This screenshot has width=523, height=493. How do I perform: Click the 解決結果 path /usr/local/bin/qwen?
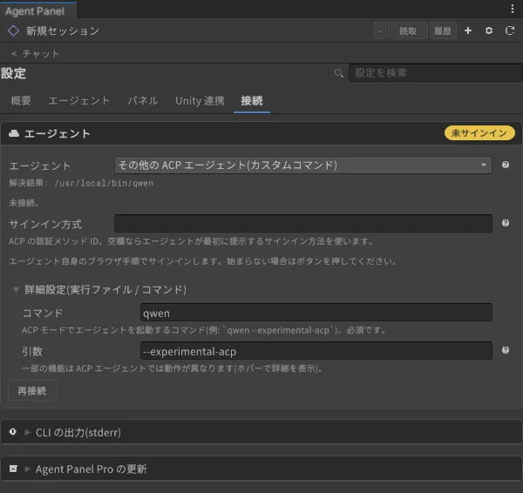104,183
